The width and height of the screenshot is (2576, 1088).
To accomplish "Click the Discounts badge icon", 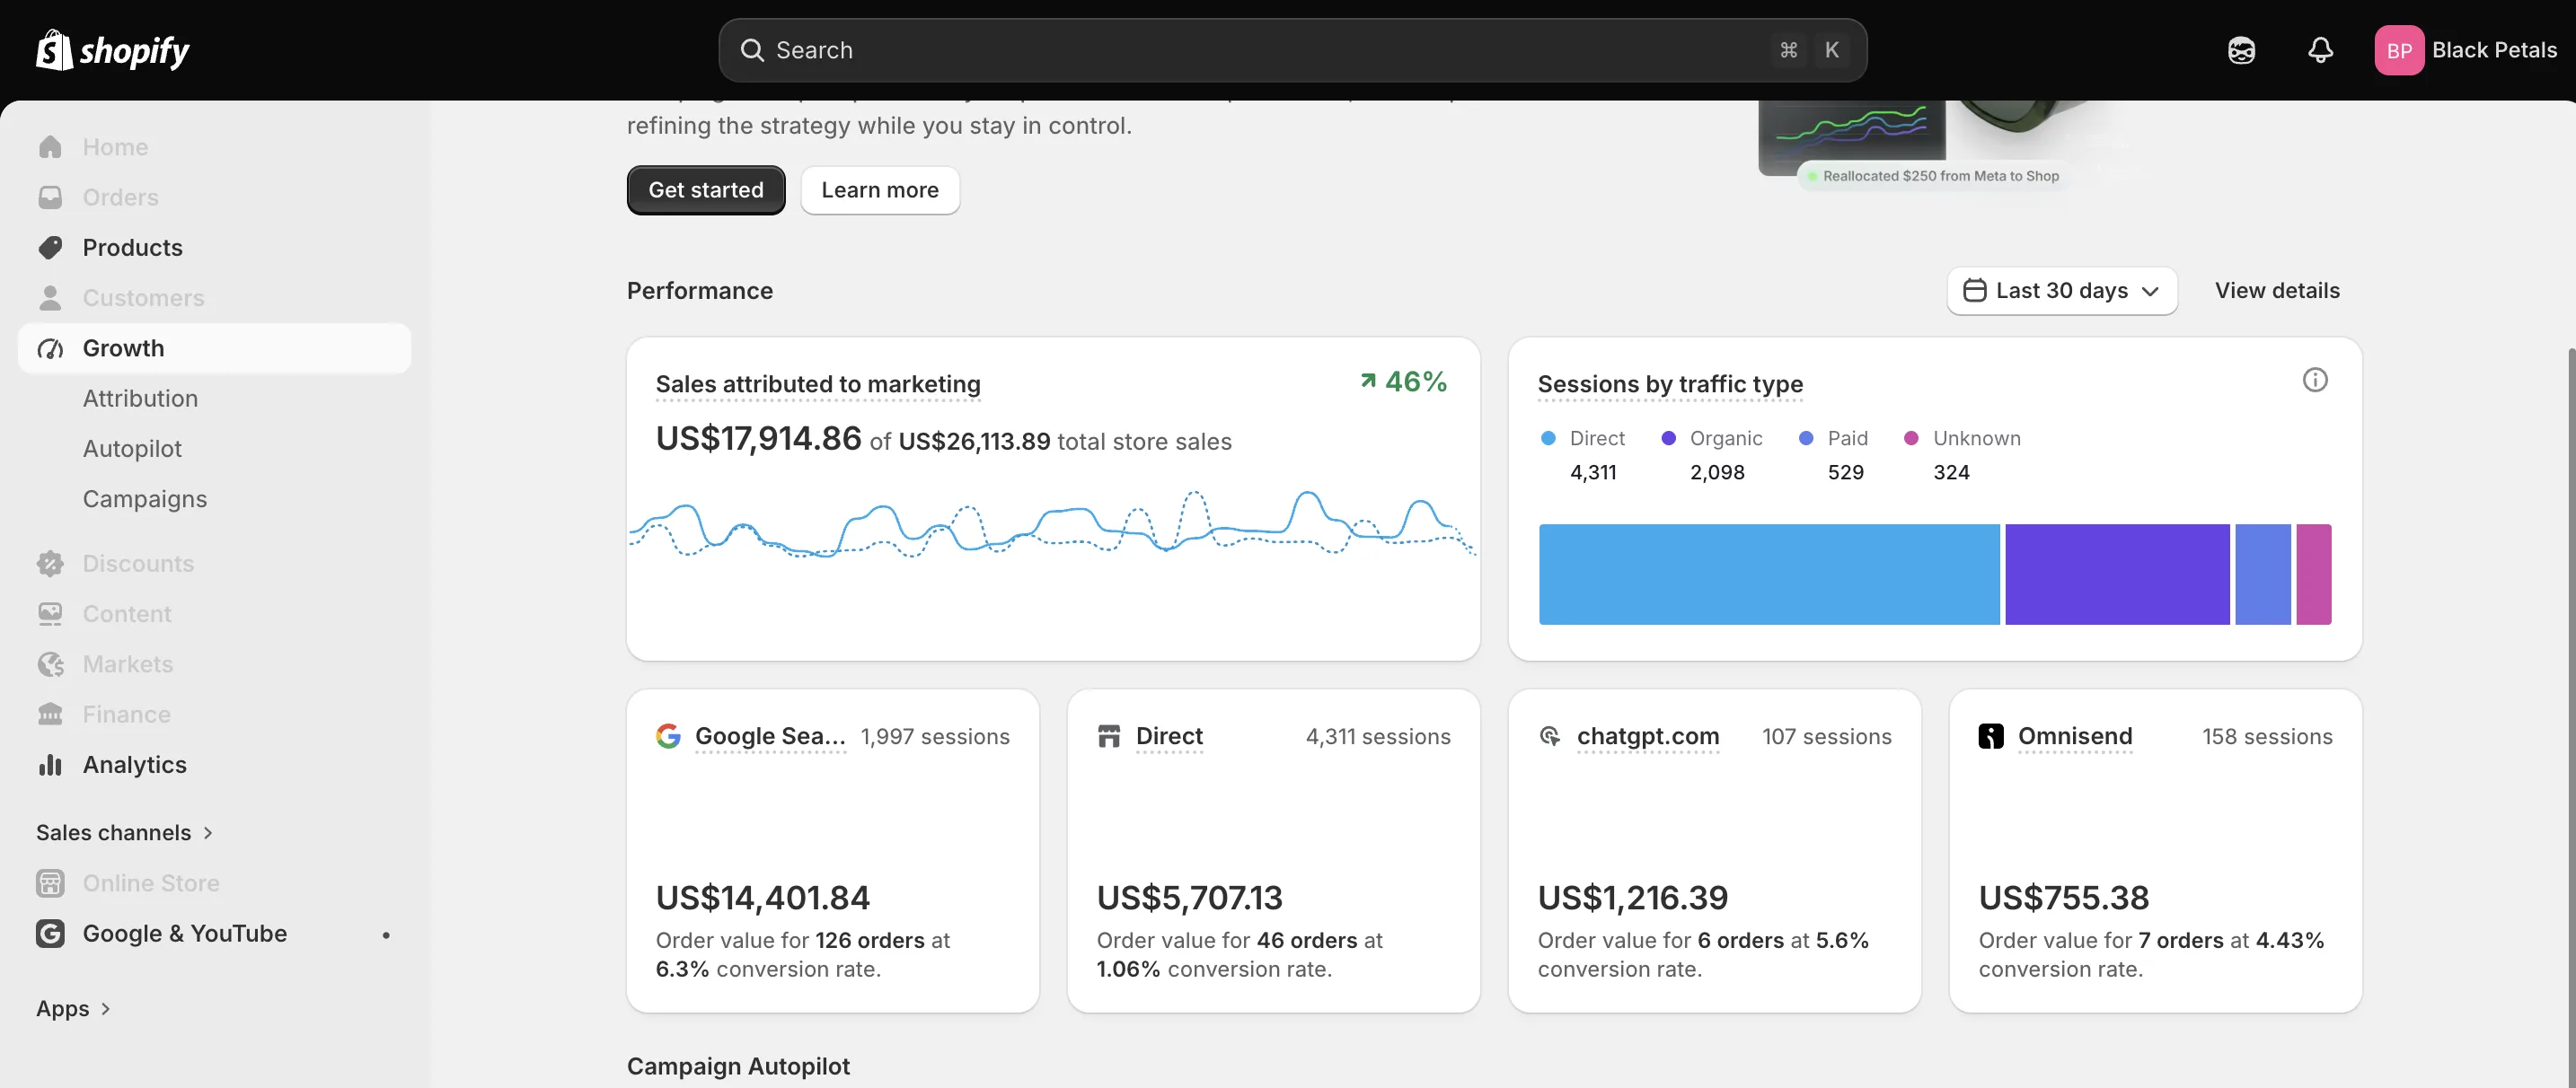I will coord(50,564).
